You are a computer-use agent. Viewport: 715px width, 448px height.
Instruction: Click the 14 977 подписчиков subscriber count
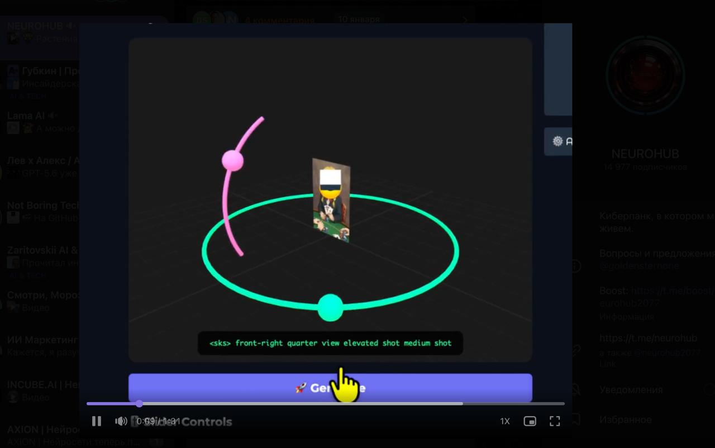pyautogui.click(x=645, y=167)
